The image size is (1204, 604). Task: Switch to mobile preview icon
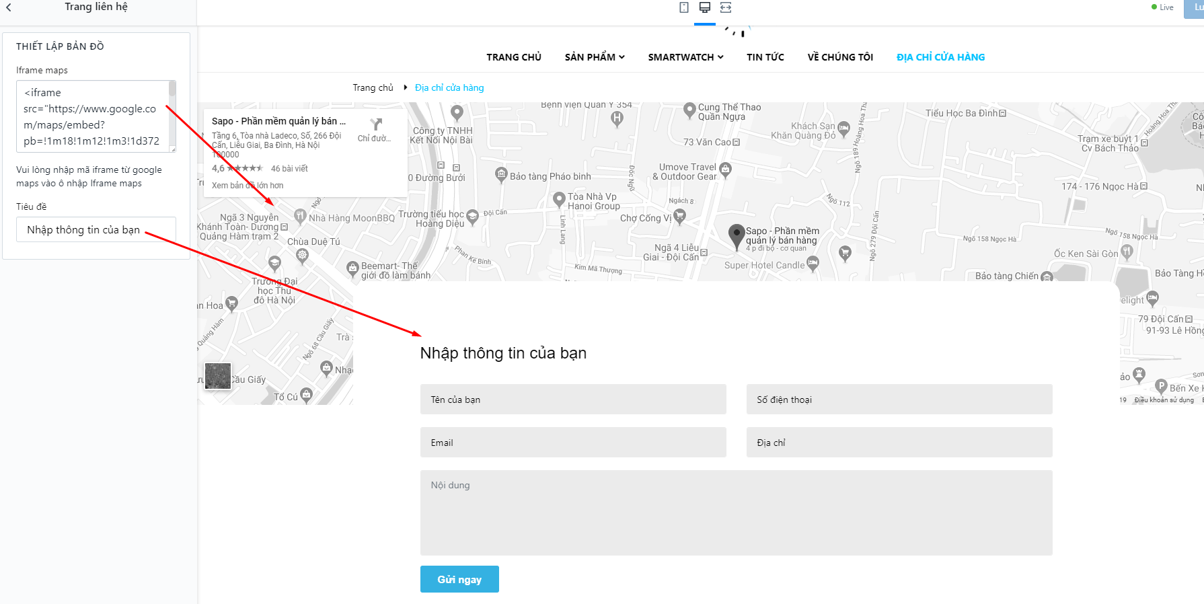pyautogui.click(x=684, y=7)
